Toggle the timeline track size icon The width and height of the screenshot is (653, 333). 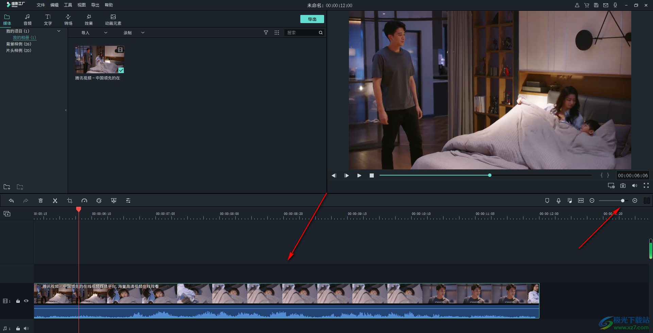(647, 201)
